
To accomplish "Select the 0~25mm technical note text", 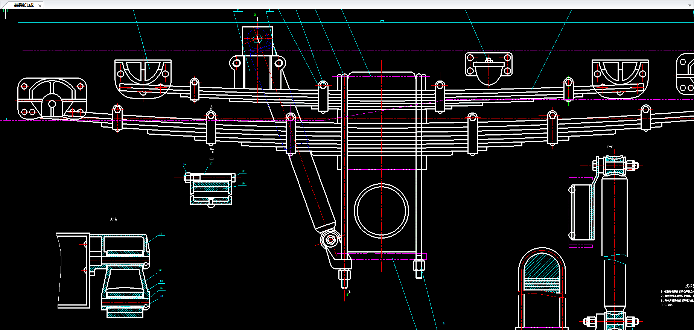I will [667, 305].
